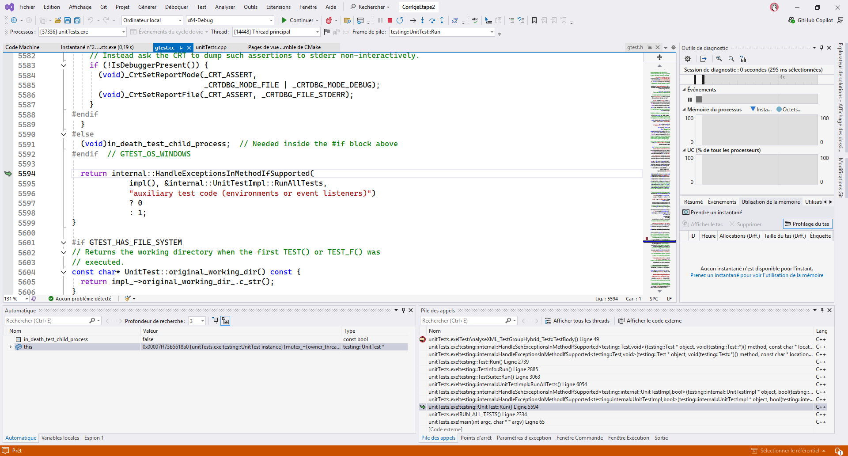Switch to the Points d'arrêt tab
This screenshot has width=848, height=456.
pos(476,438)
